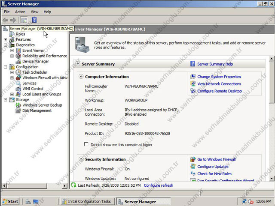Viewport: 275px width, 206px height.
Task: Click the Server Manager taskbar button
Action: click(x=143, y=201)
